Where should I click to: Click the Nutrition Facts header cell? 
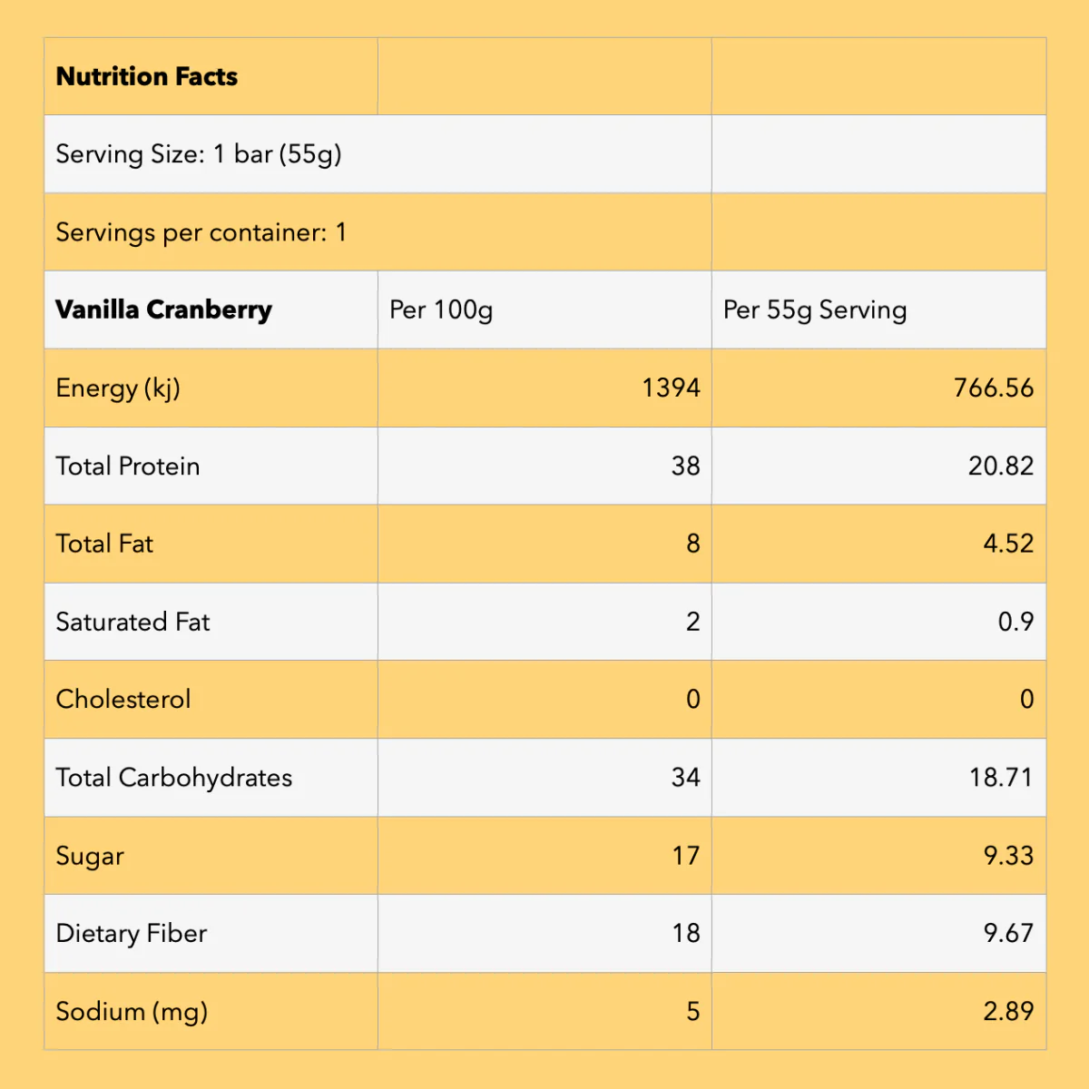(x=211, y=76)
